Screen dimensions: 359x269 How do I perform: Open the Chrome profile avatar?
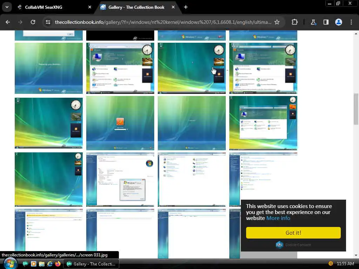click(x=339, y=22)
